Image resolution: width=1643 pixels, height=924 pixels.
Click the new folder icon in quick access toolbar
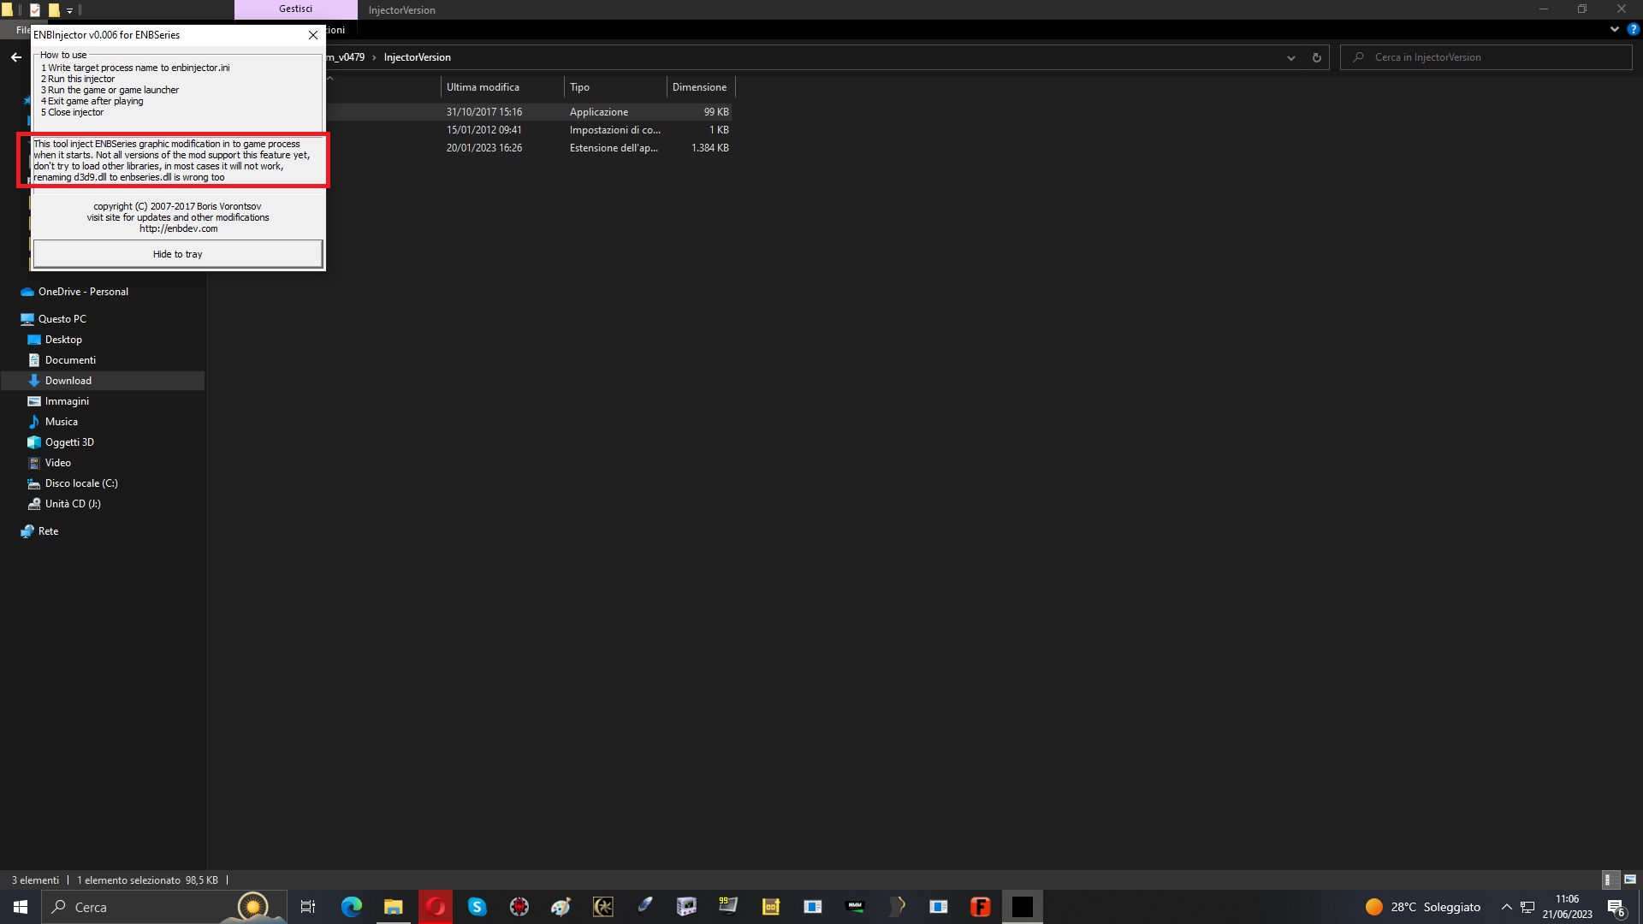(54, 10)
